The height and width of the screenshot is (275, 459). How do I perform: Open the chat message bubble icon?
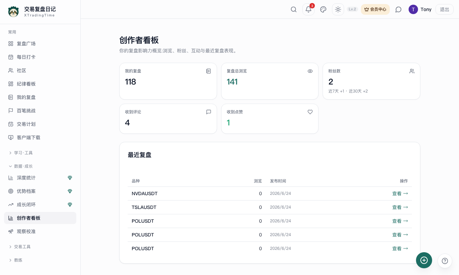(x=399, y=9)
